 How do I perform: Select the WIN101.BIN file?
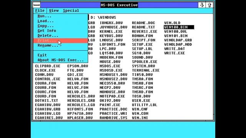tap(176, 36)
